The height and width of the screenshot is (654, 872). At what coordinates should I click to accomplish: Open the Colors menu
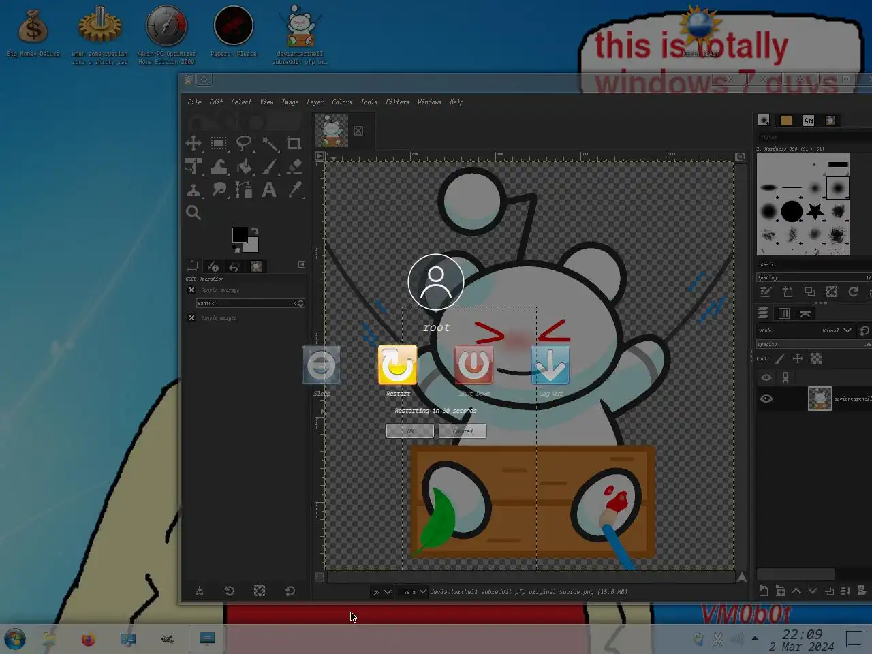pos(342,102)
